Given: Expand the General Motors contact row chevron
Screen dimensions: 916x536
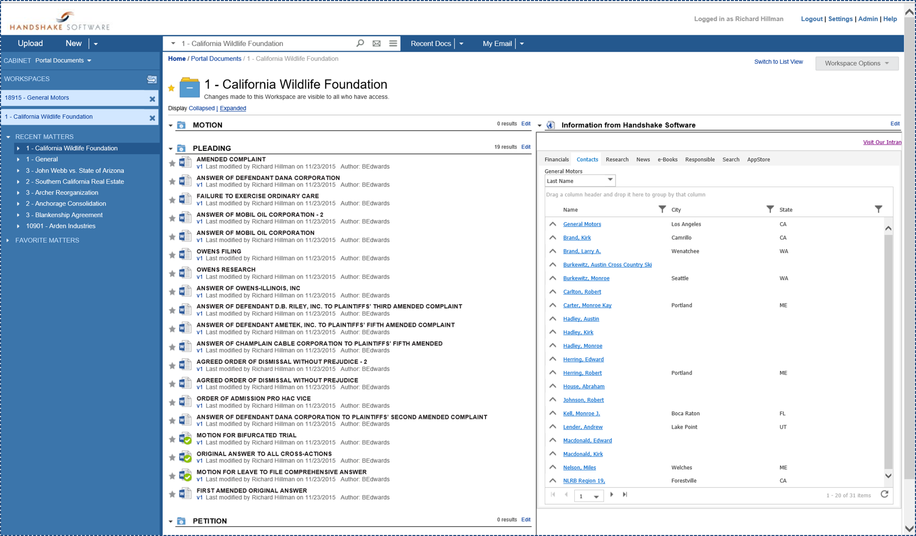Looking at the screenshot, I should click(553, 224).
